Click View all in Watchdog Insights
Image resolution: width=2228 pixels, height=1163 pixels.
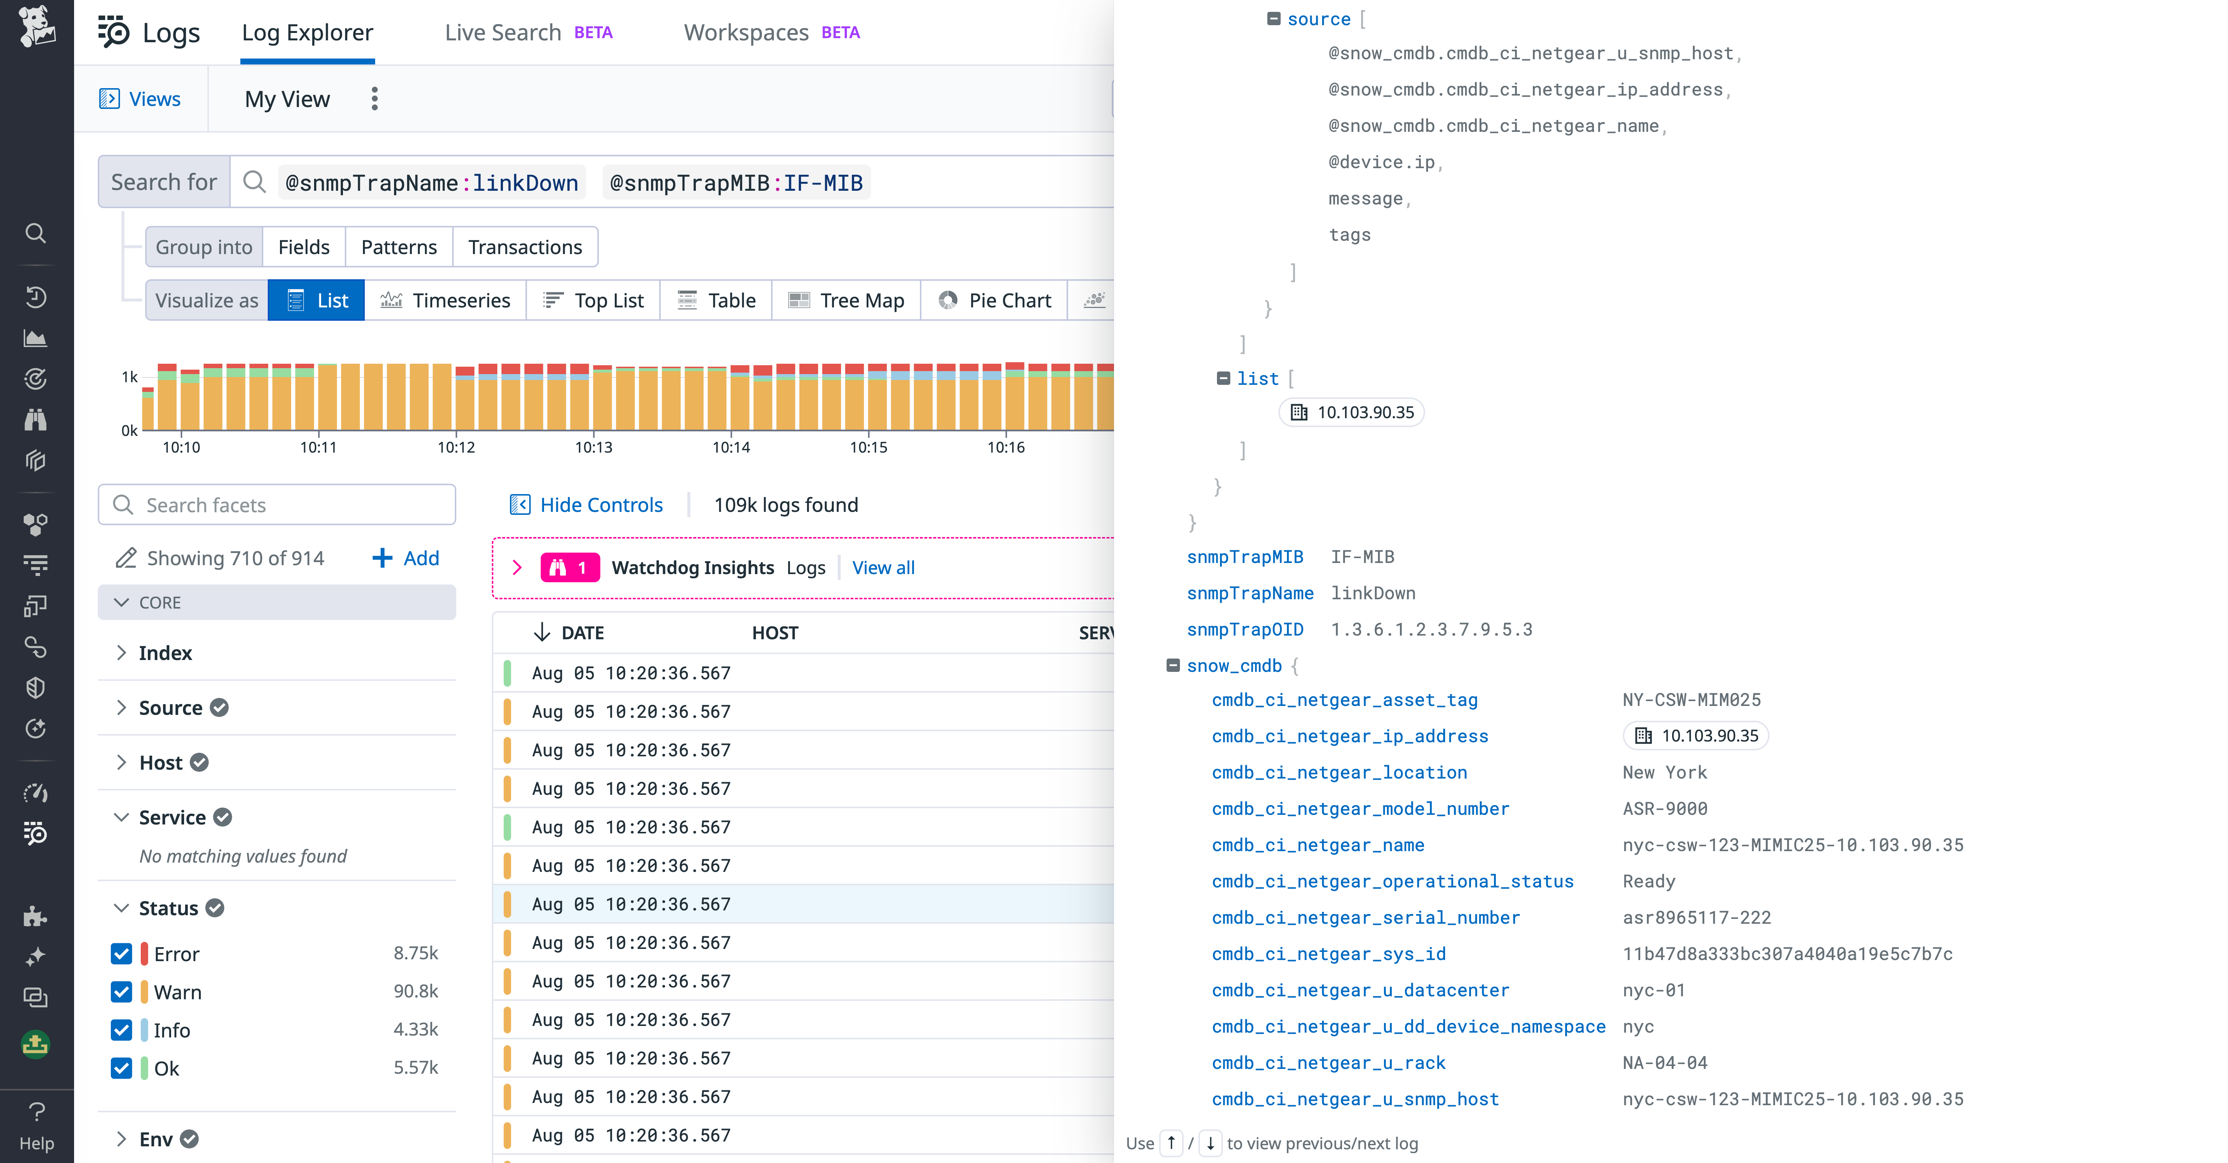point(883,567)
